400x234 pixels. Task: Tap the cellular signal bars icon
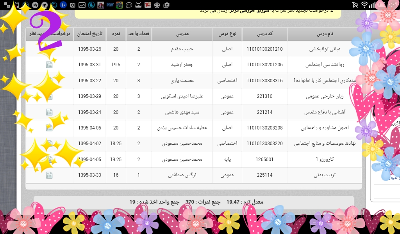pyautogui.click(x=372, y=5)
